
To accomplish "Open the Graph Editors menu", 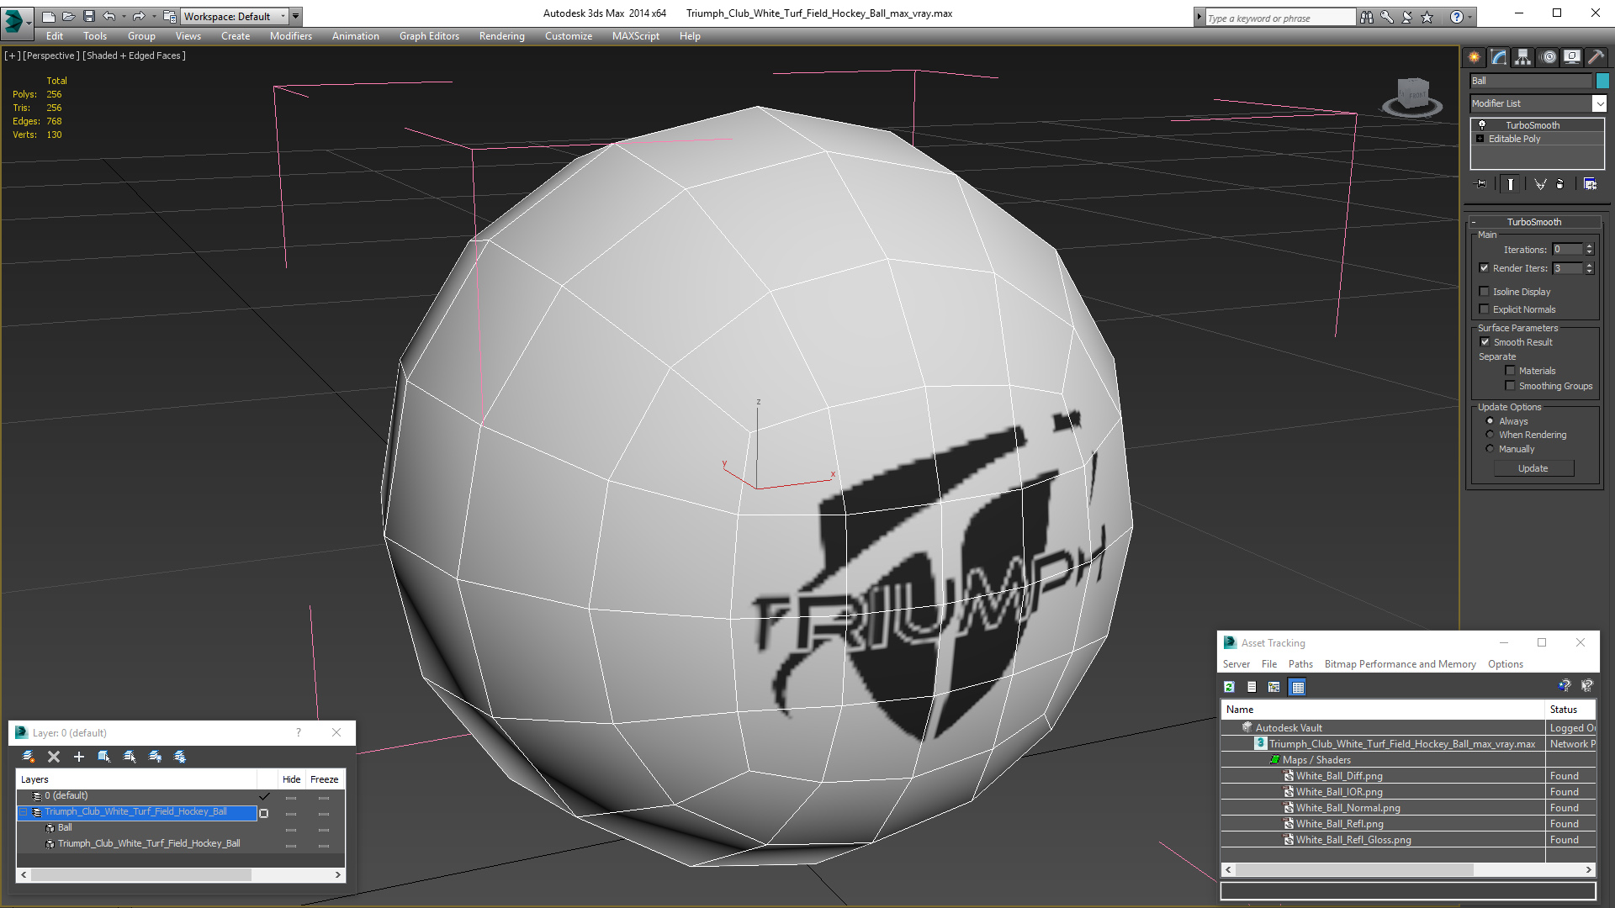I will coord(429,36).
